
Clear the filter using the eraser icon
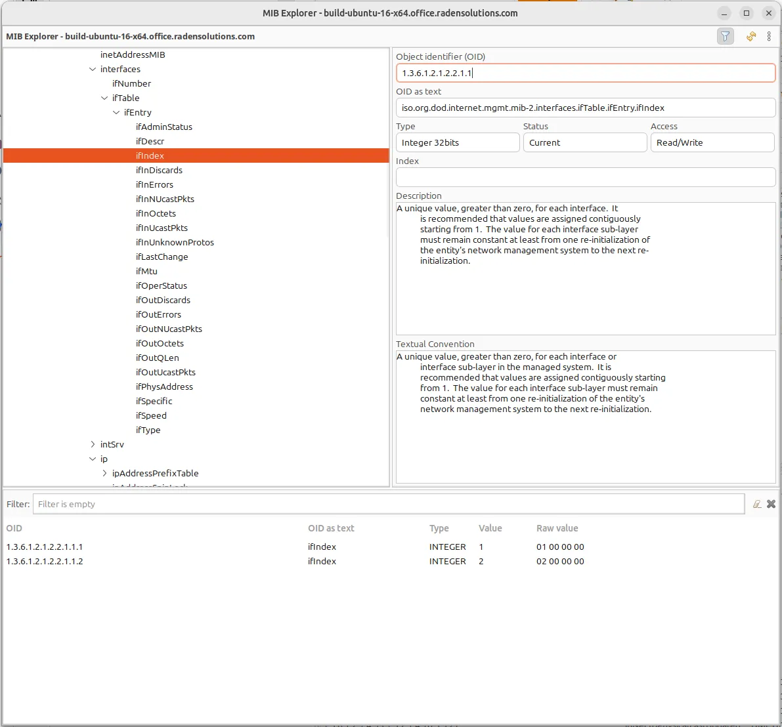757,504
